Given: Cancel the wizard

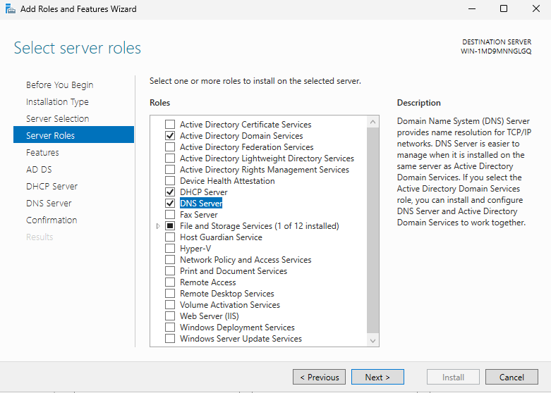Looking at the screenshot, I should [511, 378].
